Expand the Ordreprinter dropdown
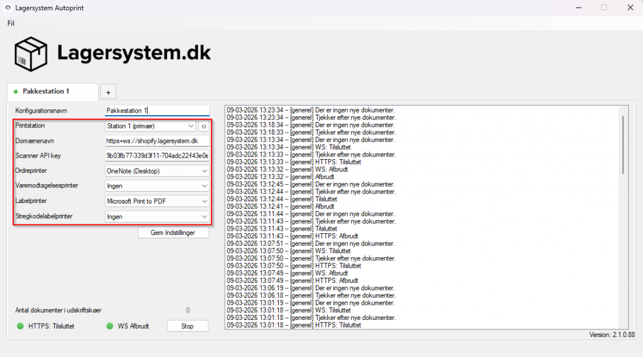643x357 pixels. pos(157,171)
